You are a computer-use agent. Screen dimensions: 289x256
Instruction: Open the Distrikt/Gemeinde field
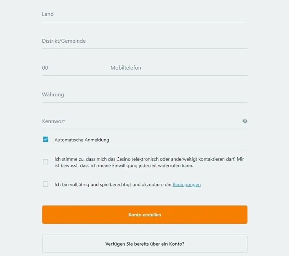click(x=145, y=41)
